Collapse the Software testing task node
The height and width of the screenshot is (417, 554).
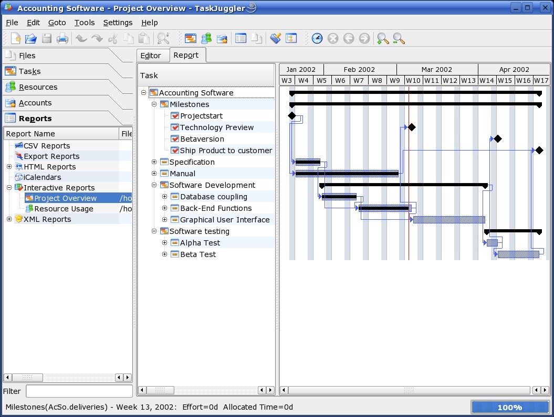154,231
